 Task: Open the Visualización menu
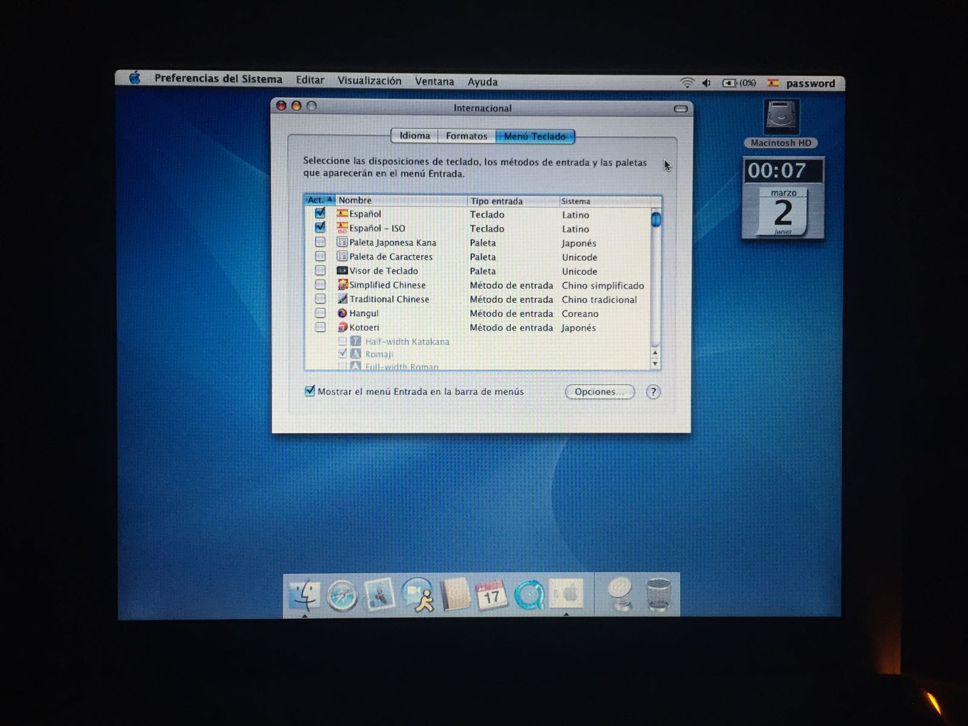[x=369, y=80]
